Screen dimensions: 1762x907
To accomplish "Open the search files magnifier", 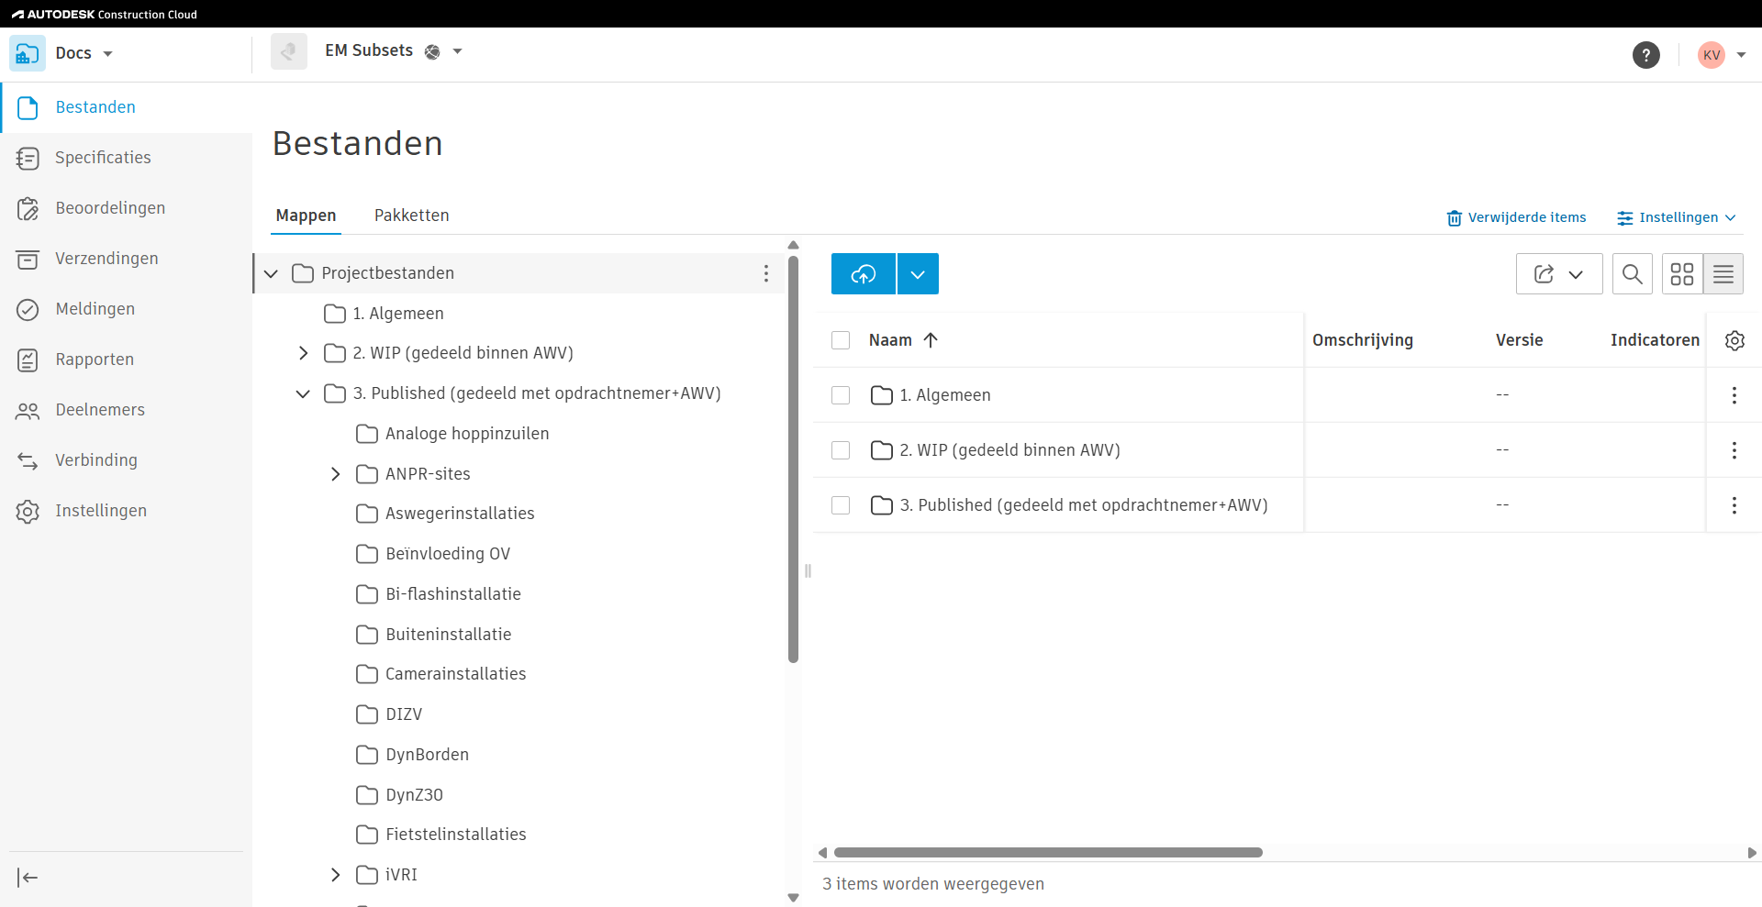I will [x=1632, y=274].
